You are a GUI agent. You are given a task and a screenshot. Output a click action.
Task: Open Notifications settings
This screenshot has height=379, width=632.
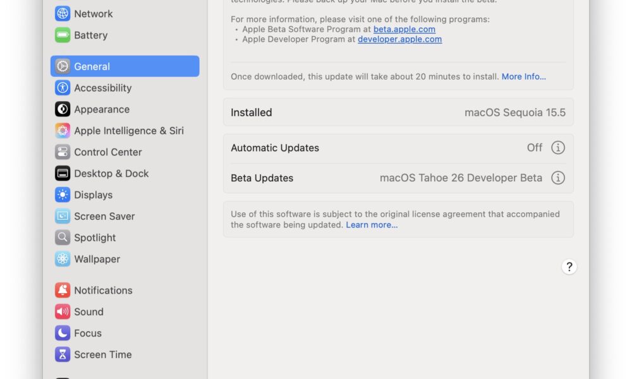[125, 290]
